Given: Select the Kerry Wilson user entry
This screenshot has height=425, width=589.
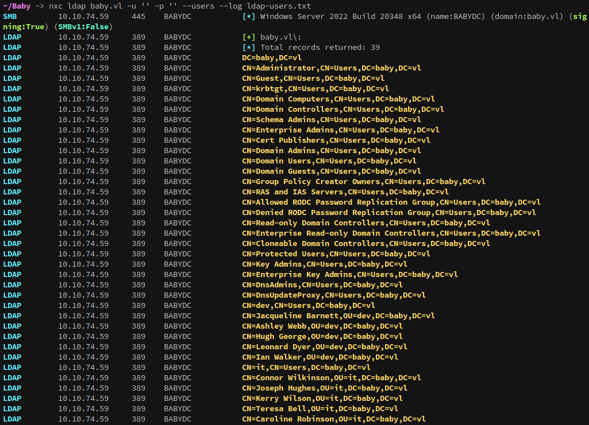Looking at the screenshot, I should (x=322, y=399).
